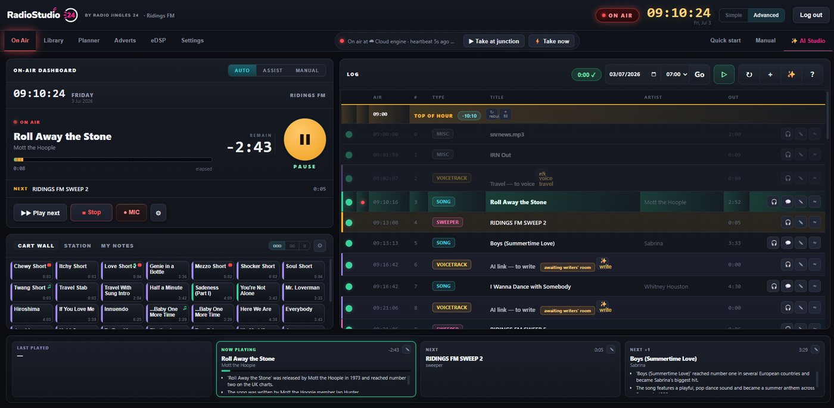Open the Settings tab
The height and width of the screenshot is (408, 834).
192,41
